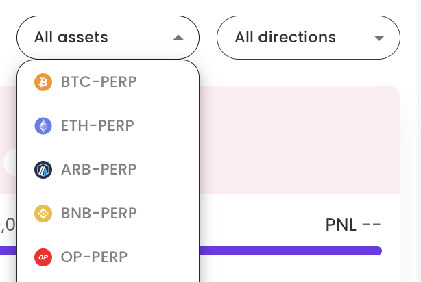This screenshot has width=421, height=282.
Task: Click the All assets dropdown label
Action: point(71,37)
